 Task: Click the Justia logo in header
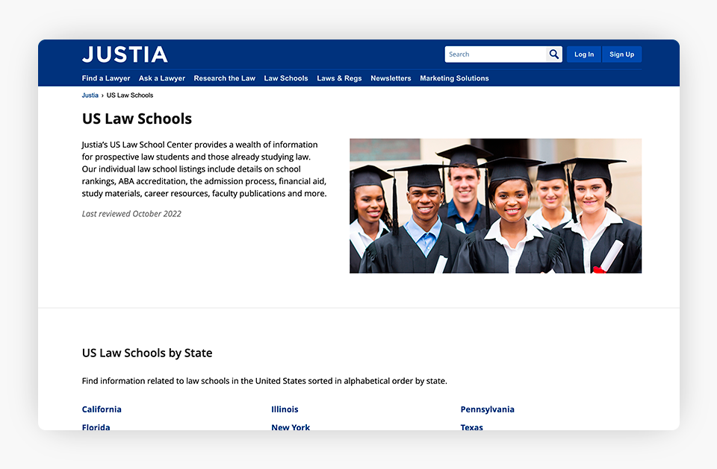point(125,54)
